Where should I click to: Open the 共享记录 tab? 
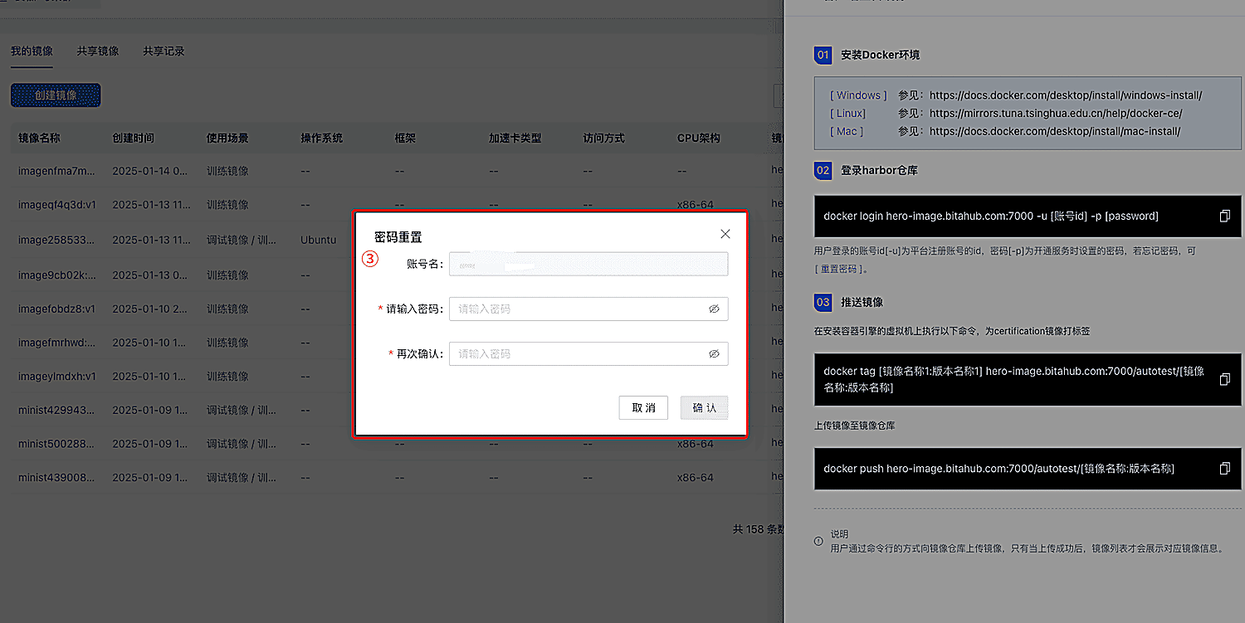pos(164,51)
